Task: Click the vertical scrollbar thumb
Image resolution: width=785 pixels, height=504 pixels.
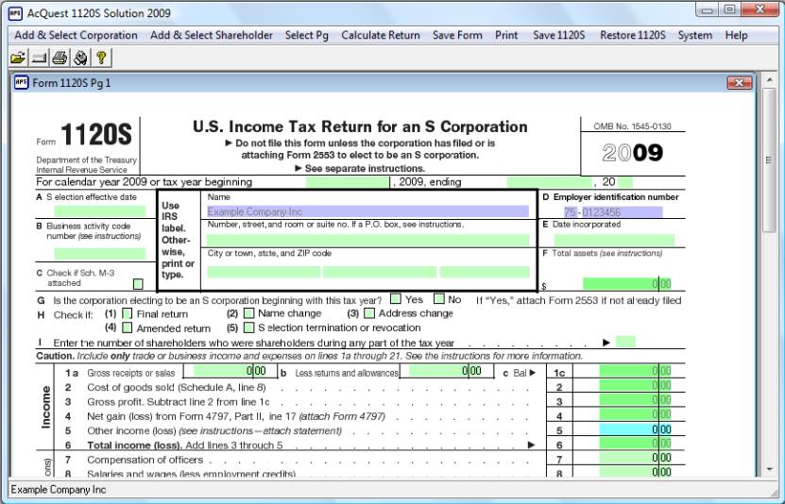Action: point(770,160)
